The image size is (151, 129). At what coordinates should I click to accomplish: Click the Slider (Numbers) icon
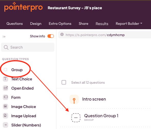pyautogui.click(x=5, y=125)
